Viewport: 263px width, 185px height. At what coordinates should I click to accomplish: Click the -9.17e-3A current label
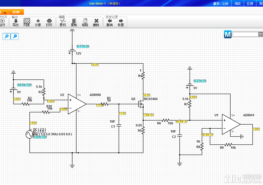point(83,46)
